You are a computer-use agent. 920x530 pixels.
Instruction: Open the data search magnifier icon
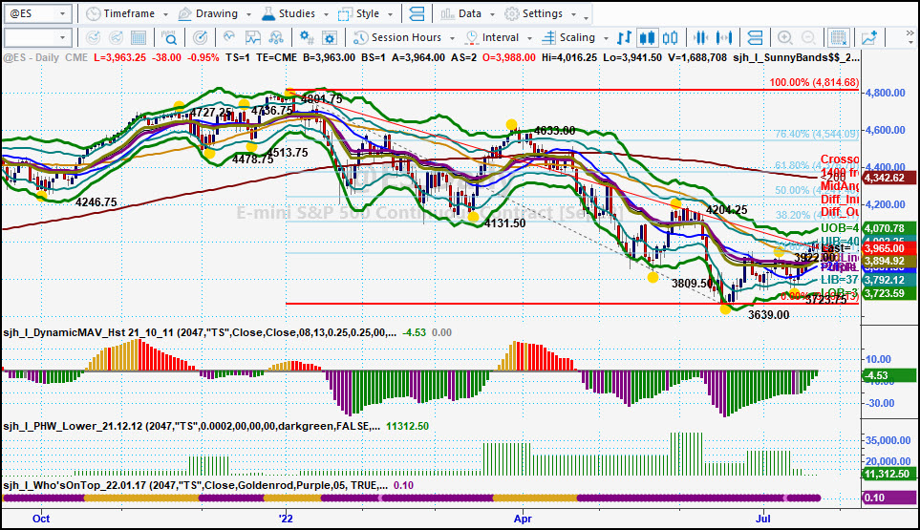click(169, 38)
